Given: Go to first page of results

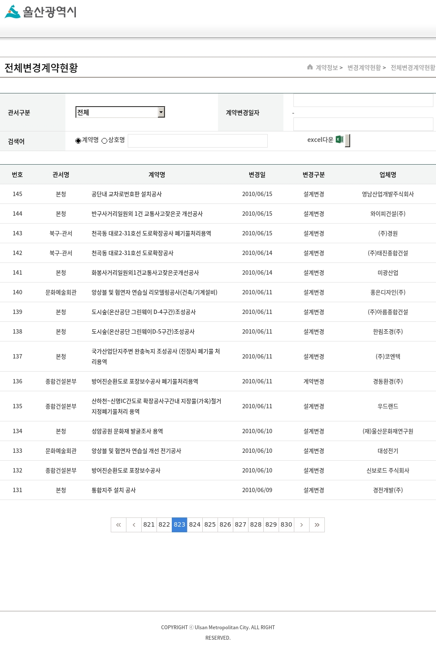Looking at the screenshot, I should [x=119, y=525].
